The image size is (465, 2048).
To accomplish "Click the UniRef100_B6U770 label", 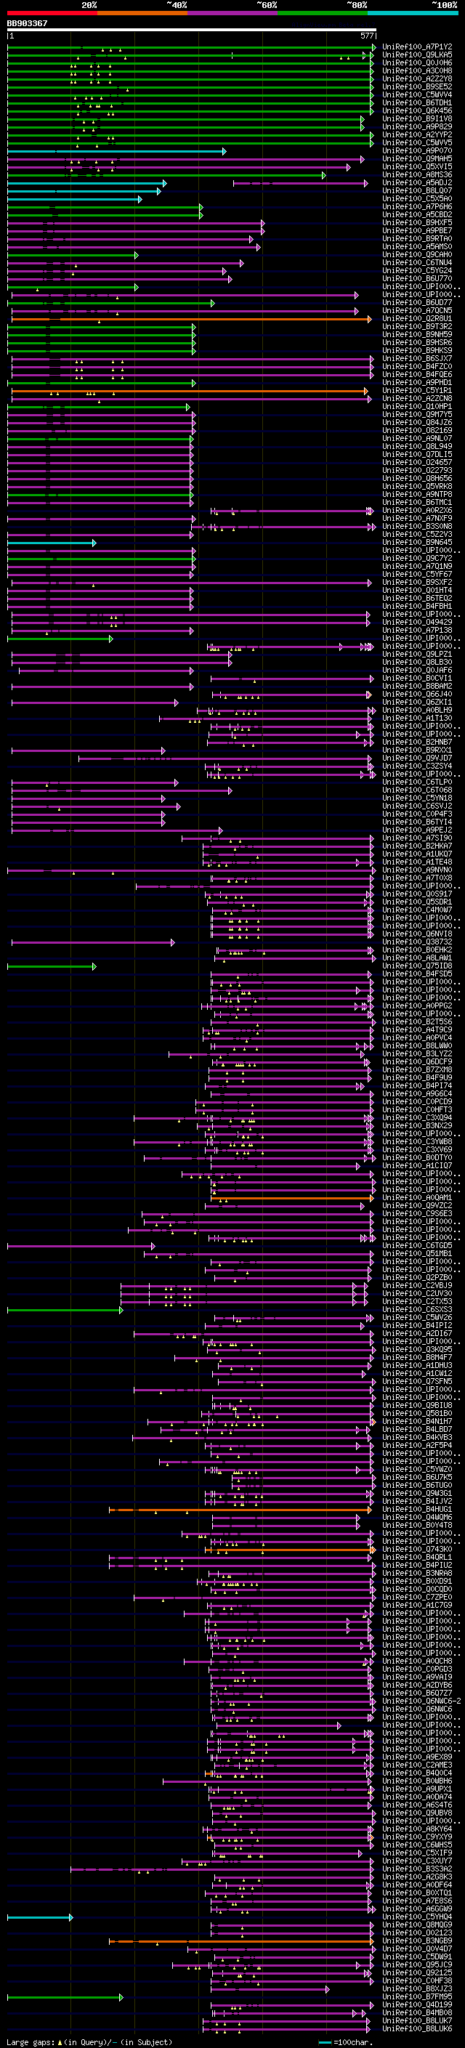I will tap(417, 279).
